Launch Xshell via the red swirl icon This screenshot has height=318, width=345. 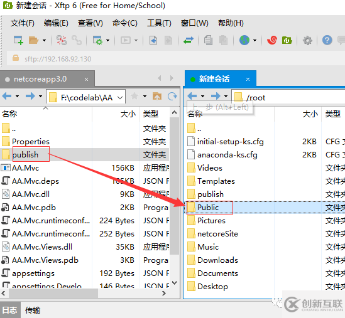pyautogui.click(x=272, y=40)
